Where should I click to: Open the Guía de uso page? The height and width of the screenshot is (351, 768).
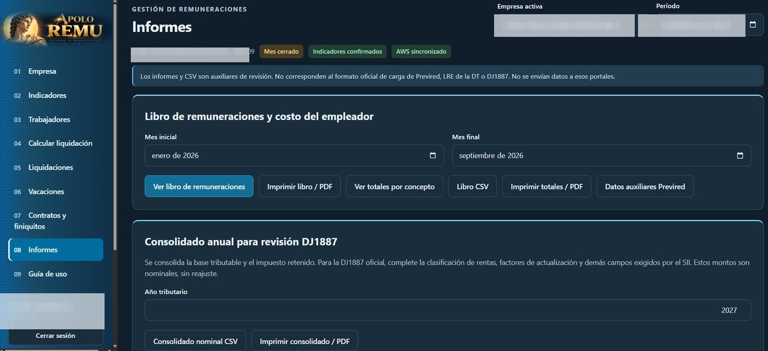(x=55, y=274)
